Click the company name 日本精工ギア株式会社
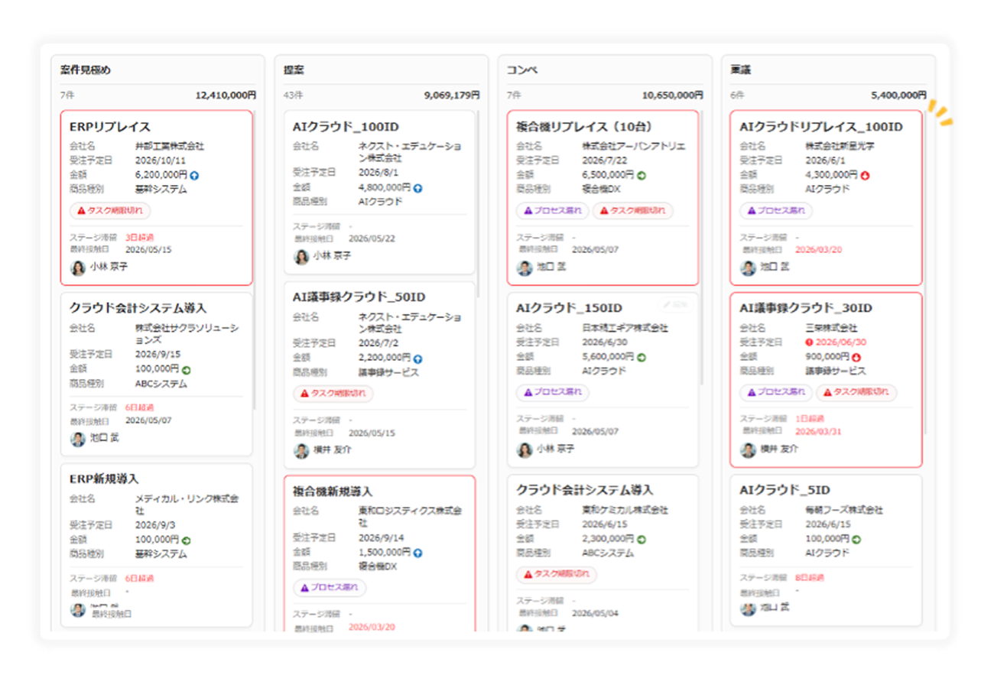994x688 pixels. pos(625,328)
